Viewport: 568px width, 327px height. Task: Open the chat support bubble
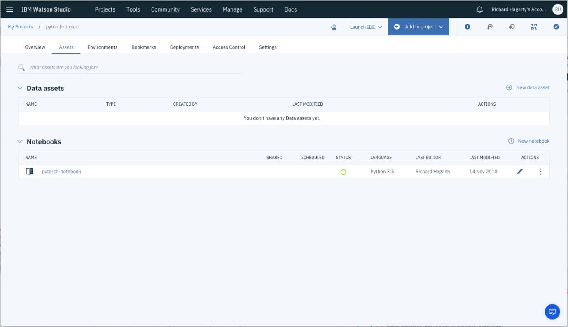pos(552,311)
